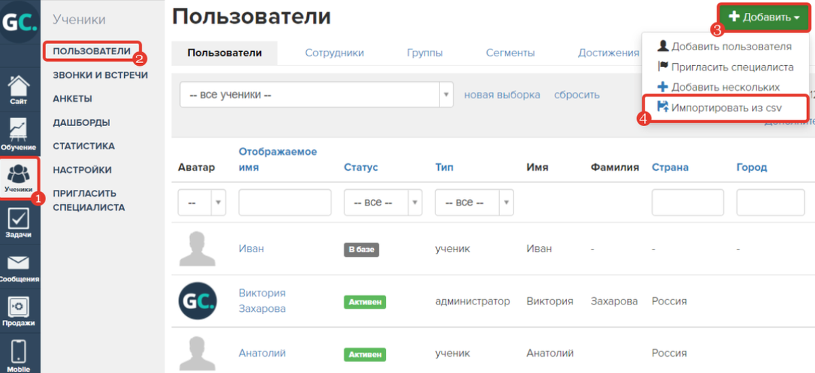Switch to the Сотрудники tab
Image resolution: width=815 pixels, height=373 pixels.
pos(334,53)
